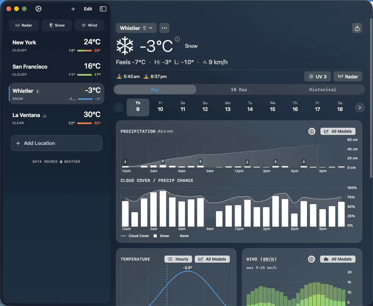Image resolution: width=373 pixels, height=306 pixels.
Task: Select the New York location row
Action: (57, 46)
